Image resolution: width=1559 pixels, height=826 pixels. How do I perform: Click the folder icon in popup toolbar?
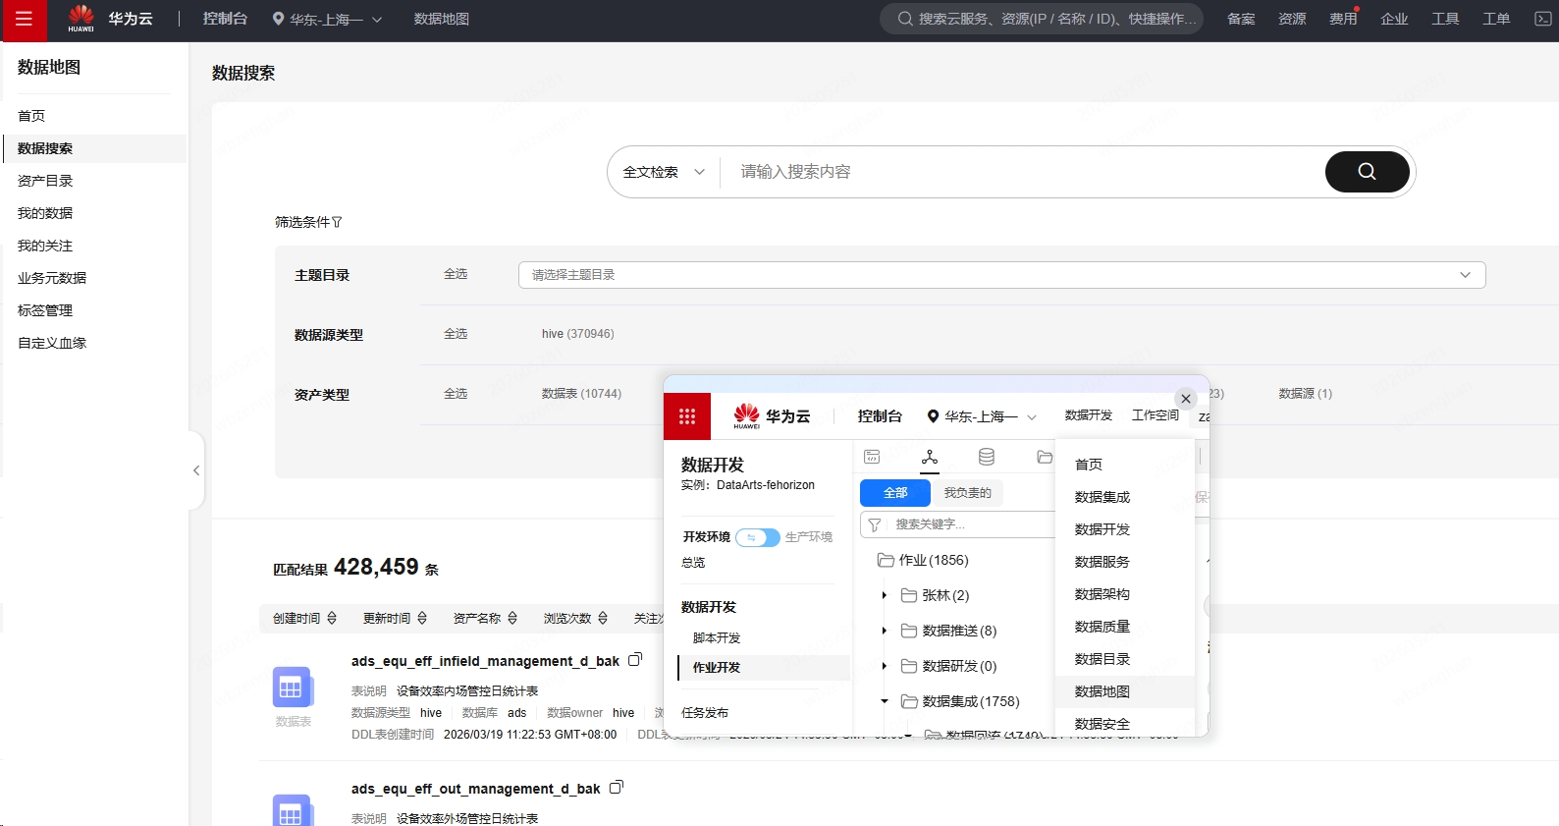pos(1045,457)
